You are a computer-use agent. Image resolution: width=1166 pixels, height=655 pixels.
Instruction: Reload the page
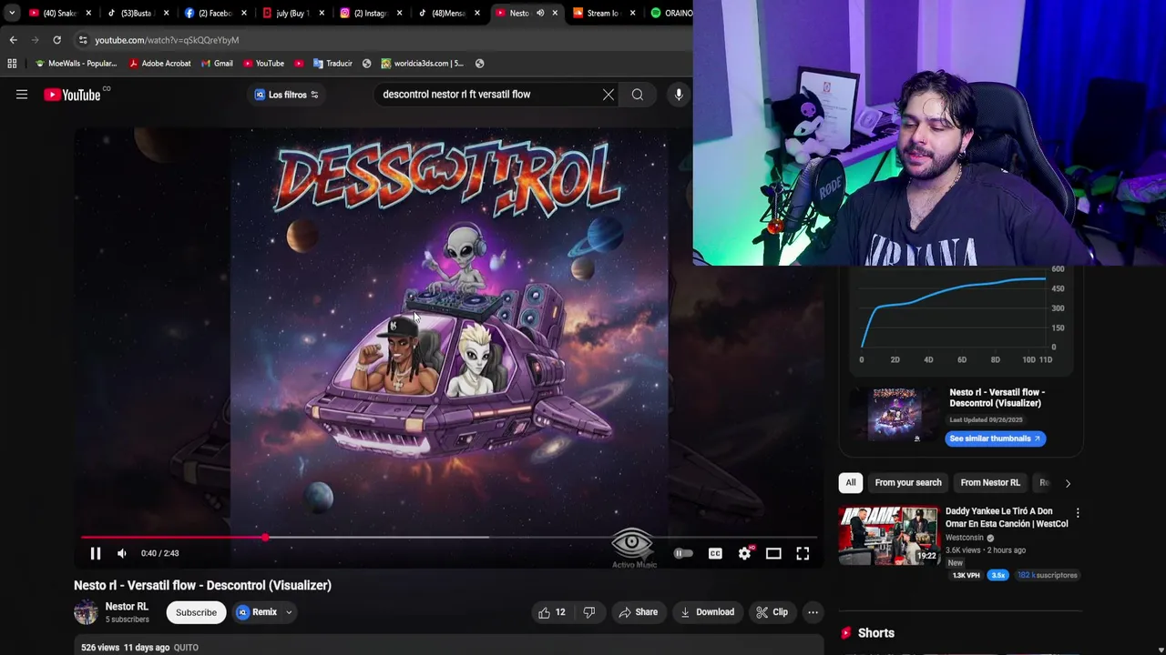56,40
